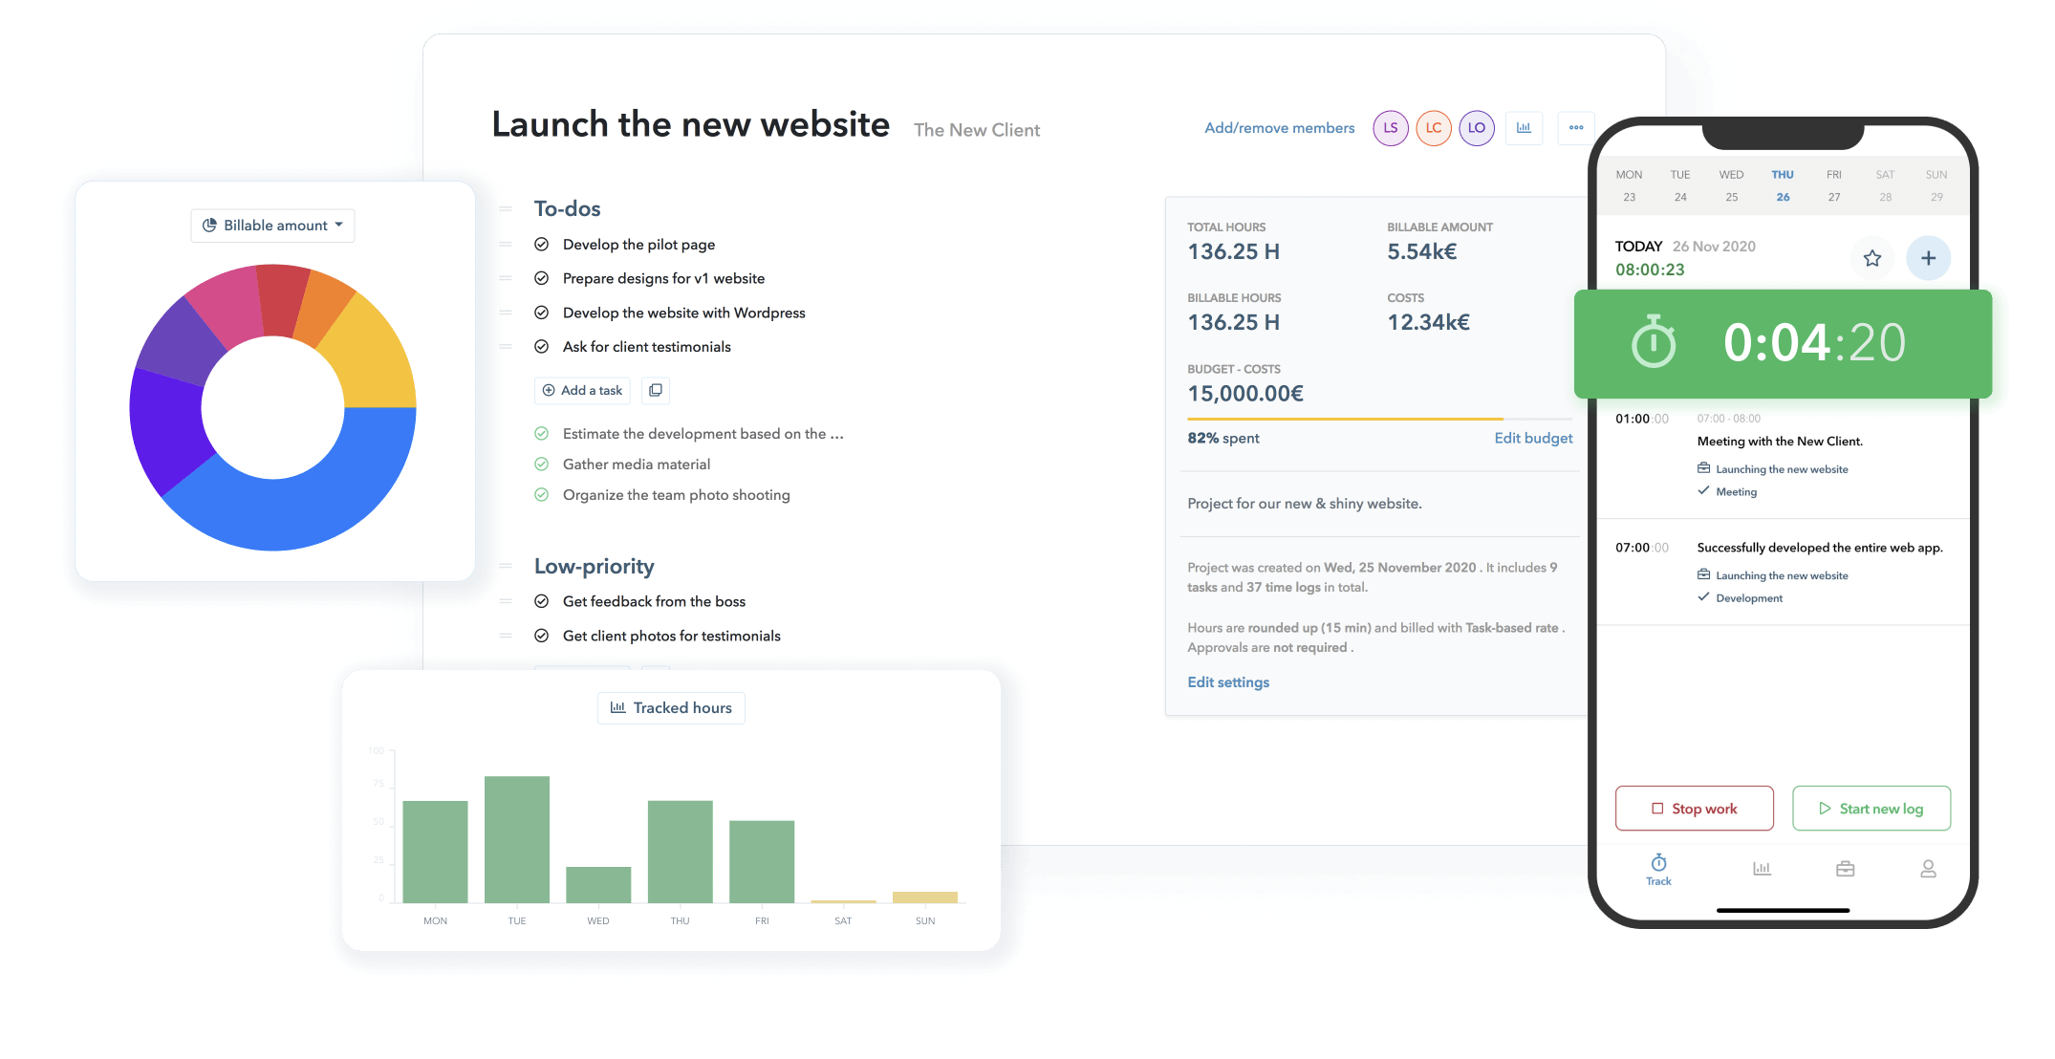Select TUE 24 in phone calendar

point(1680,185)
